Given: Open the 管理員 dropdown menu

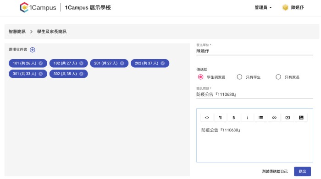Looking at the screenshot, I should coord(263,8).
